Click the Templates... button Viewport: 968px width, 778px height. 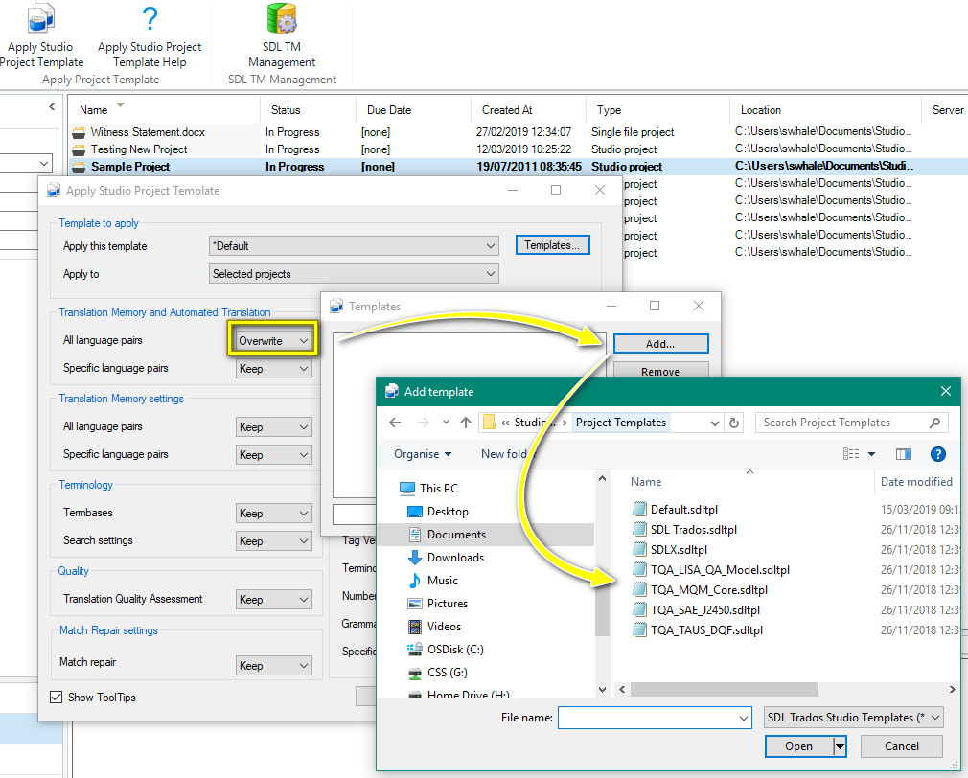[x=552, y=245]
